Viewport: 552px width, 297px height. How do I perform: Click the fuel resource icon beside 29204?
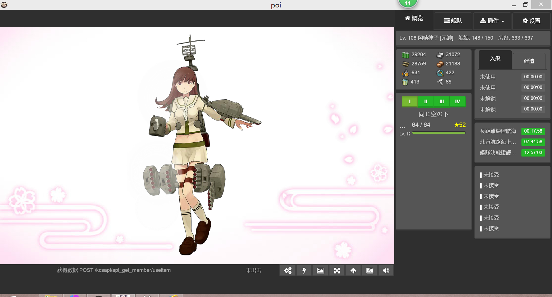pyautogui.click(x=405, y=55)
